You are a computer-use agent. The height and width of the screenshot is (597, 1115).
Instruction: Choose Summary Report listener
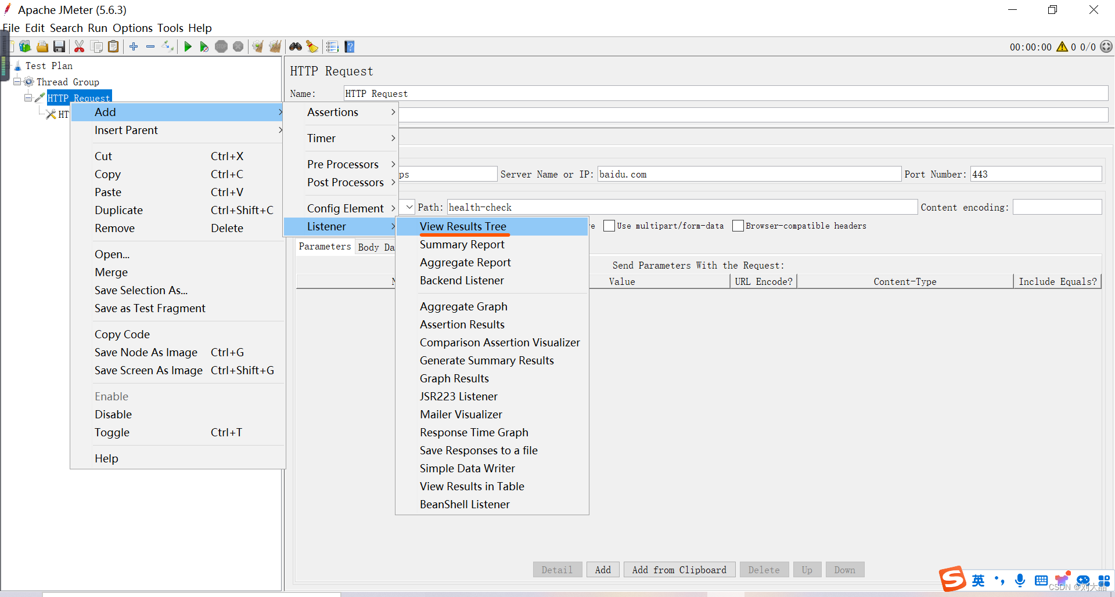492,244
